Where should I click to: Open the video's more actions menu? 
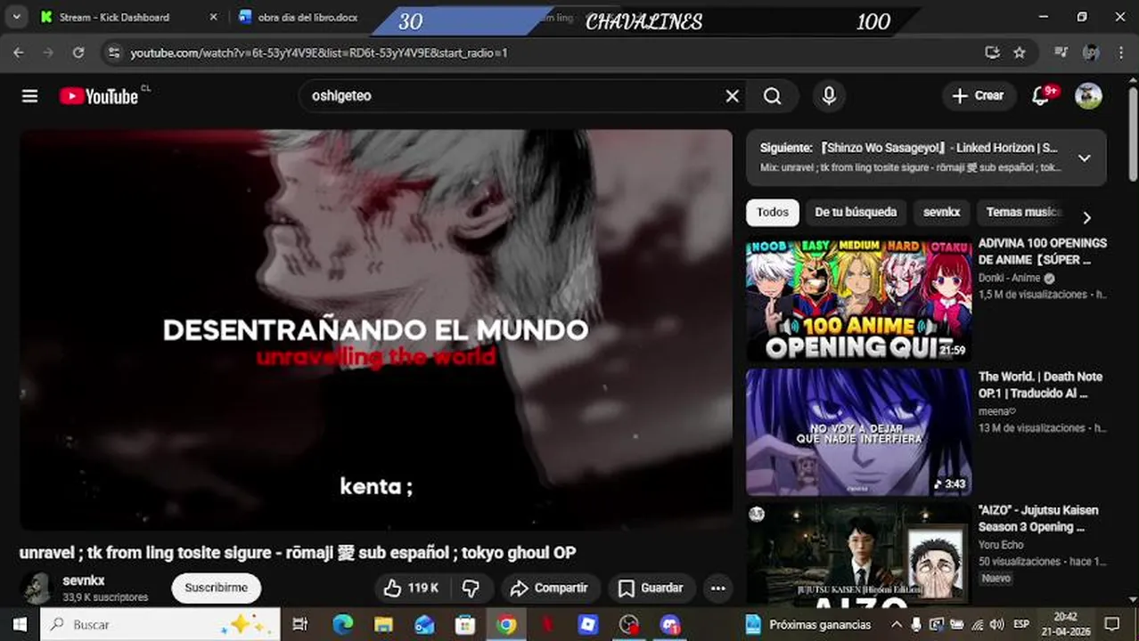tap(717, 588)
